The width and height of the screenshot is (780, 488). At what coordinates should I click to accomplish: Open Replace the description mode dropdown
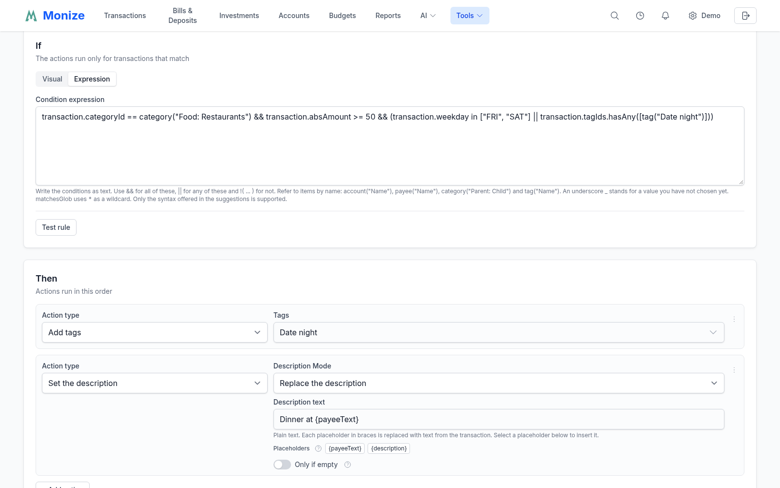point(499,383)
